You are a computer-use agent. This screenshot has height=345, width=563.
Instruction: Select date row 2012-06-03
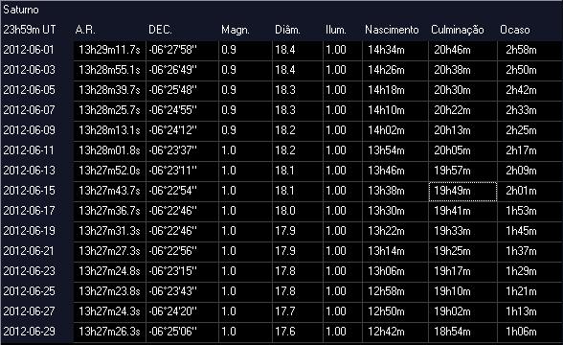pyautogui.click(x=29, y=70)
